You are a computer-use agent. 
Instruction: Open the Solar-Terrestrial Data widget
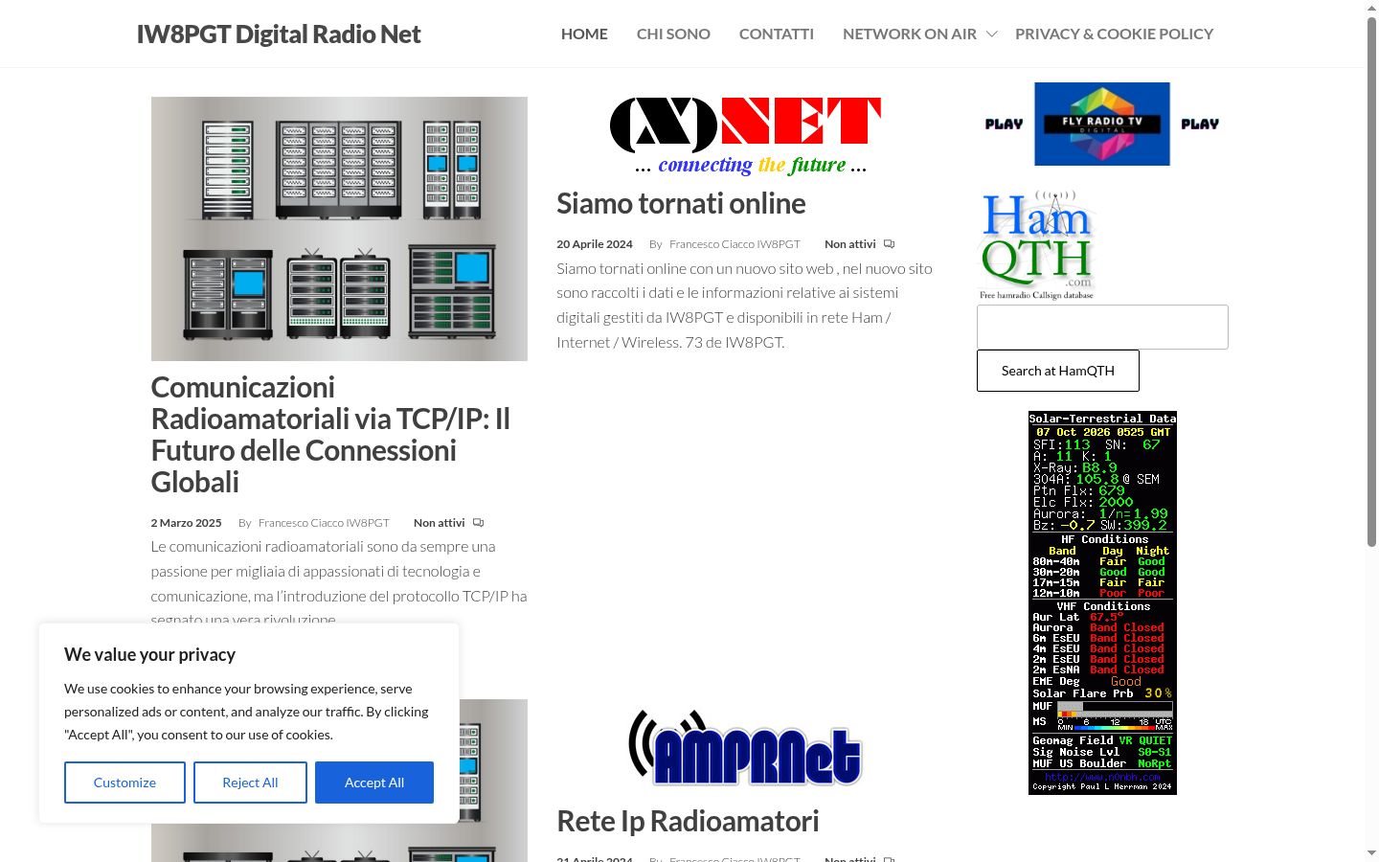point(1102,602)
